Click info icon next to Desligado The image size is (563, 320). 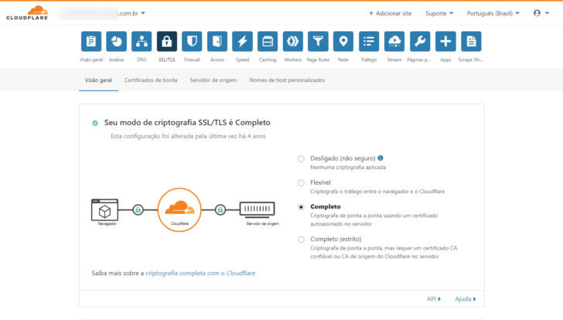[380, 158]
